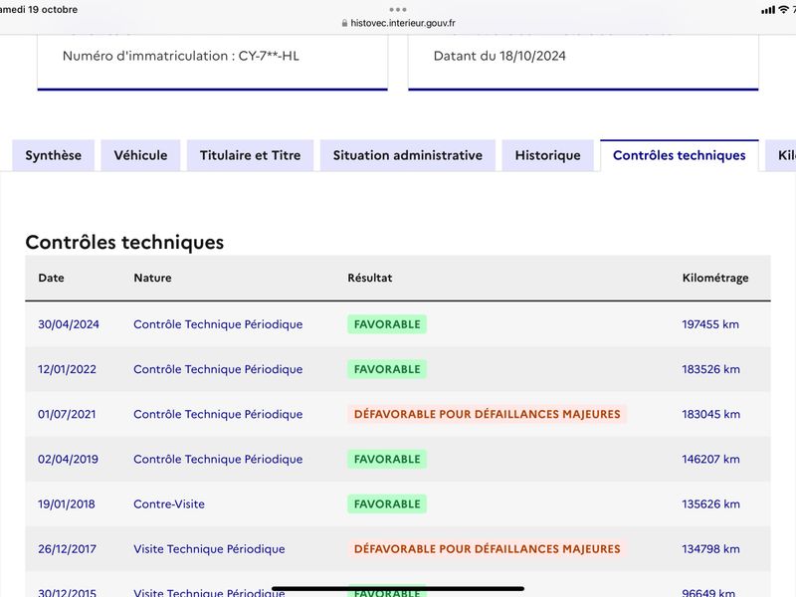Click Contre-Visite in the 19/01/2018 row

(x=169, y=504)
